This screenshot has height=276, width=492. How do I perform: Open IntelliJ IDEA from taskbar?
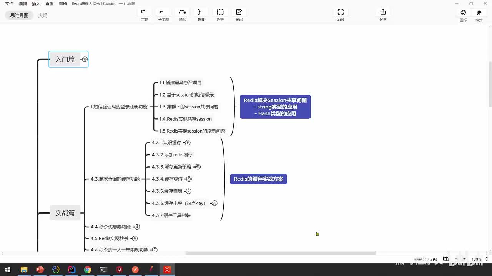pyautogui.click(x=71, y=269)
